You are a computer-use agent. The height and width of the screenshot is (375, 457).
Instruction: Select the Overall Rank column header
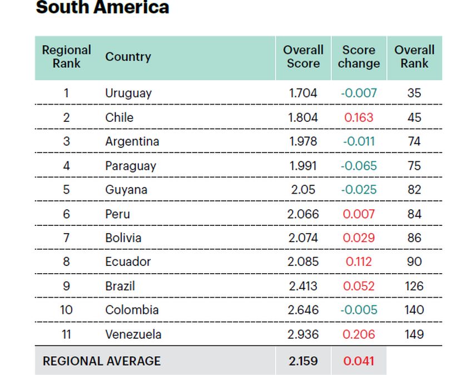point(414,57)
